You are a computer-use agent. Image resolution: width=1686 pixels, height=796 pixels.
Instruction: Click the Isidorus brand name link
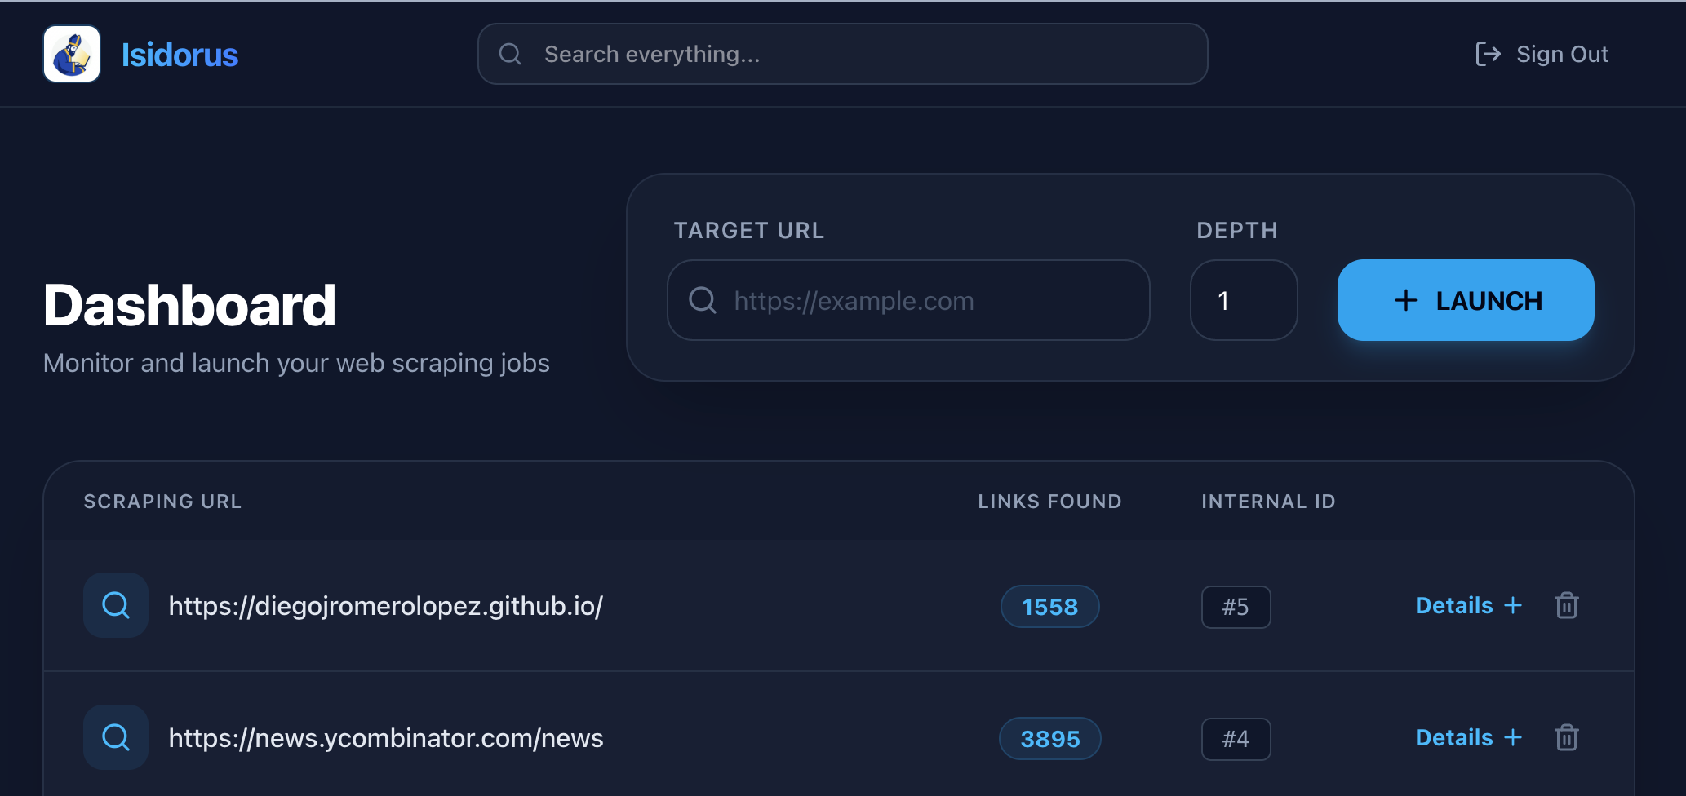(180, 55)
